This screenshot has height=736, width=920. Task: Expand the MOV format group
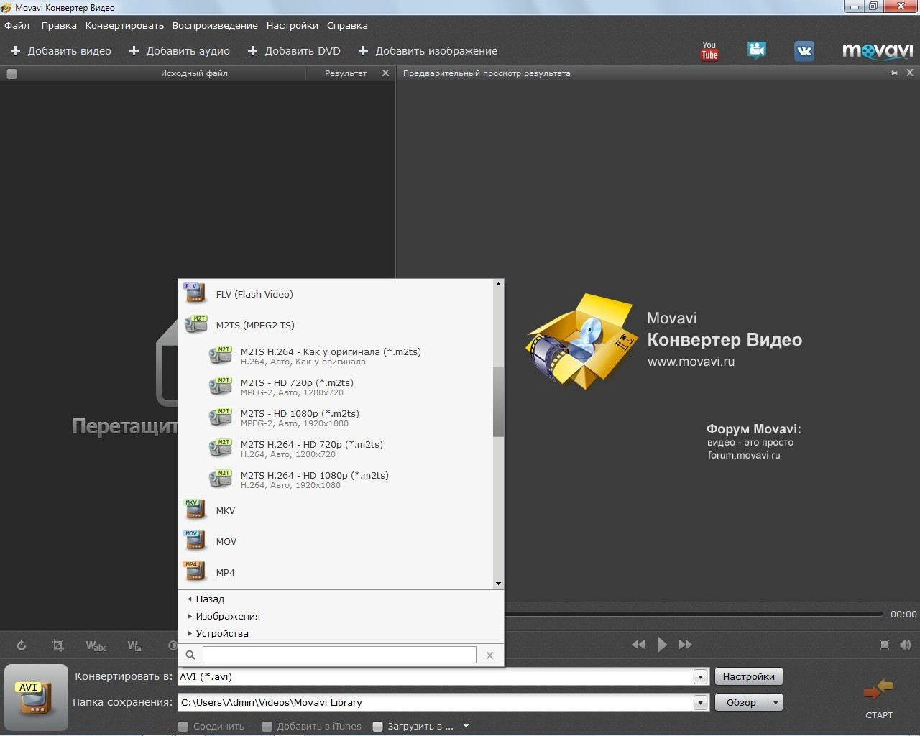336,541
